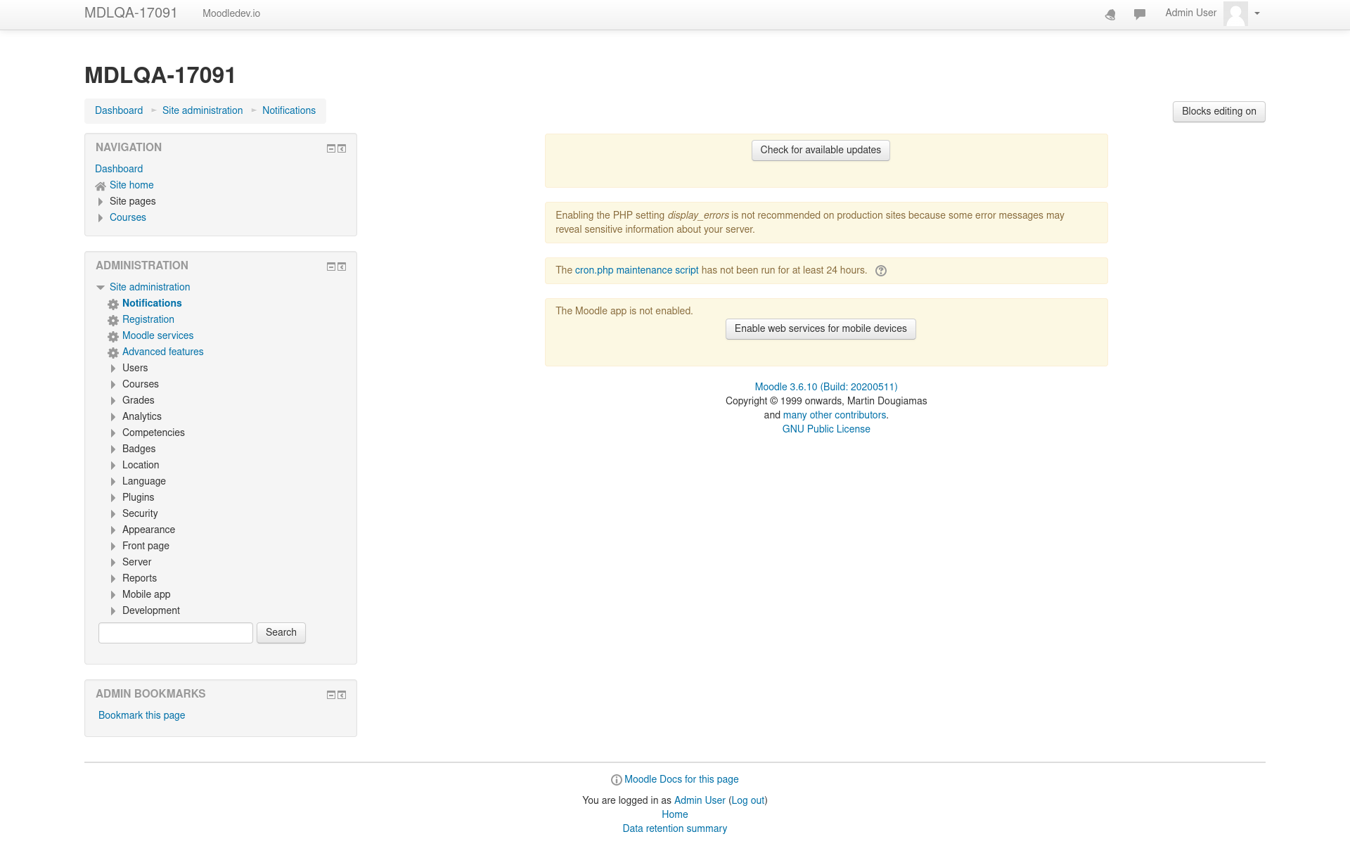Open Location in the administration tree
Viewport: 1350px width, 846px height.
click(141, 465)
